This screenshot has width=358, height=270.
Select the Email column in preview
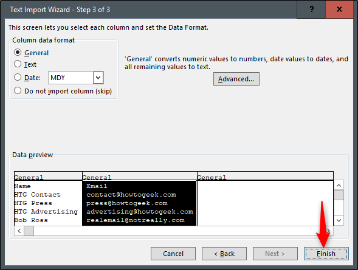pyautogui.click(x=140, y=203)
